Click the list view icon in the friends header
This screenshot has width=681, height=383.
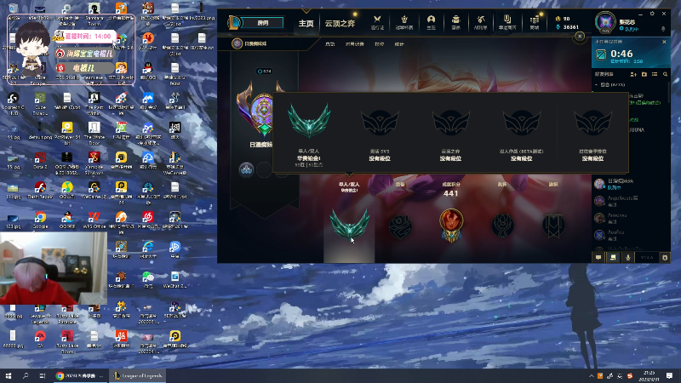click(655, 74)
